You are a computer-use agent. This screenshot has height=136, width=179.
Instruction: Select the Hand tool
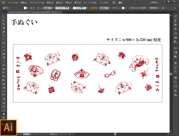[x=4, y=114]
